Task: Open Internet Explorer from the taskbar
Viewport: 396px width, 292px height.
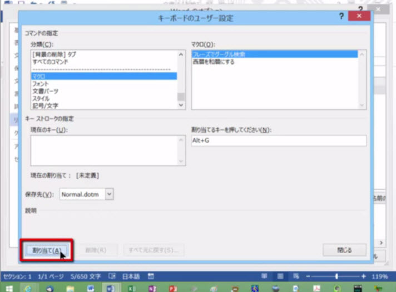Action: pyautogui.click(x=28, y=288)
